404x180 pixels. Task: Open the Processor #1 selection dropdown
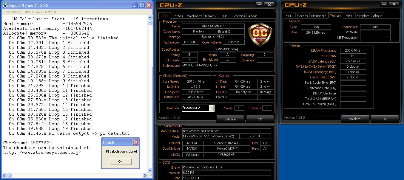point(211,108)
